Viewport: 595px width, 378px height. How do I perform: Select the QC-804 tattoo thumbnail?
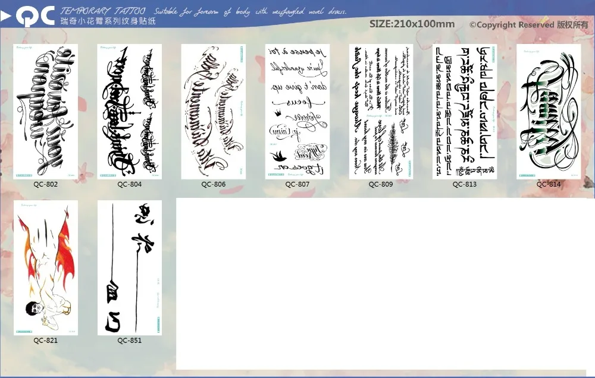pyautogui.click(x=129, y=112)
